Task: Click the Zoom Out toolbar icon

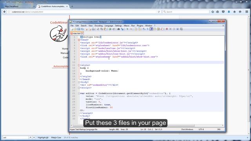Action: pos(131,29)
